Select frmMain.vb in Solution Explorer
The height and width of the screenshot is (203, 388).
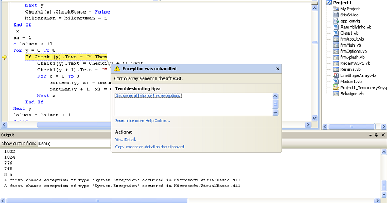(351, 45)
